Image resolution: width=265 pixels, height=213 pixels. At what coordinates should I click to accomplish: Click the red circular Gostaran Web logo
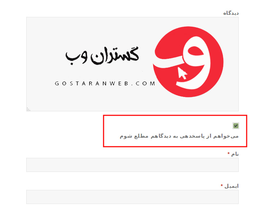188,62
